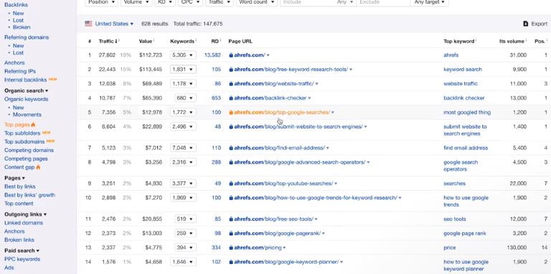Click the 'backlink checker' top keyword link
Viewport: 551px width, 274px height.
click(x=464, y=98)
